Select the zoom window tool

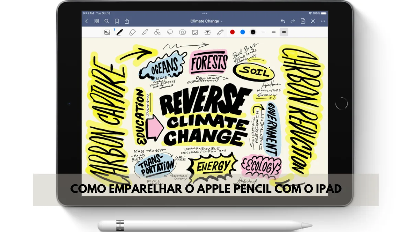pos(107,32)
